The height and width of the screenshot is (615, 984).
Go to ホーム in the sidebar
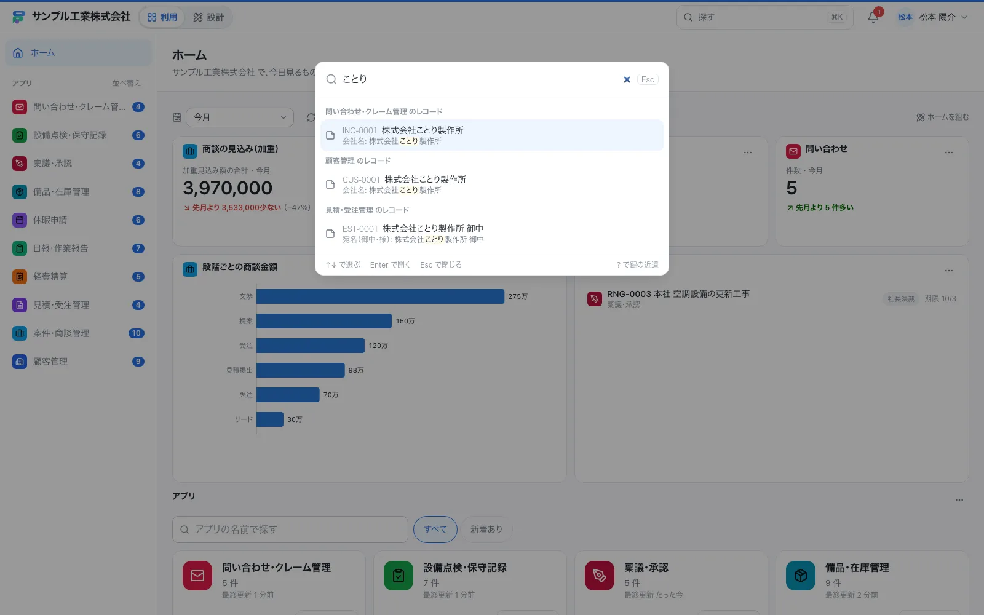click(79, 53)
